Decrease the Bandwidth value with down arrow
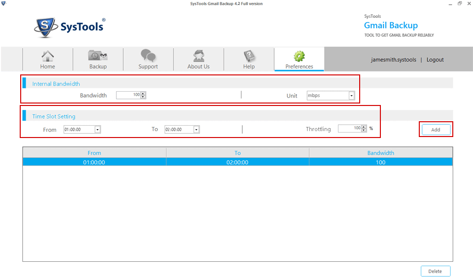 143,97
